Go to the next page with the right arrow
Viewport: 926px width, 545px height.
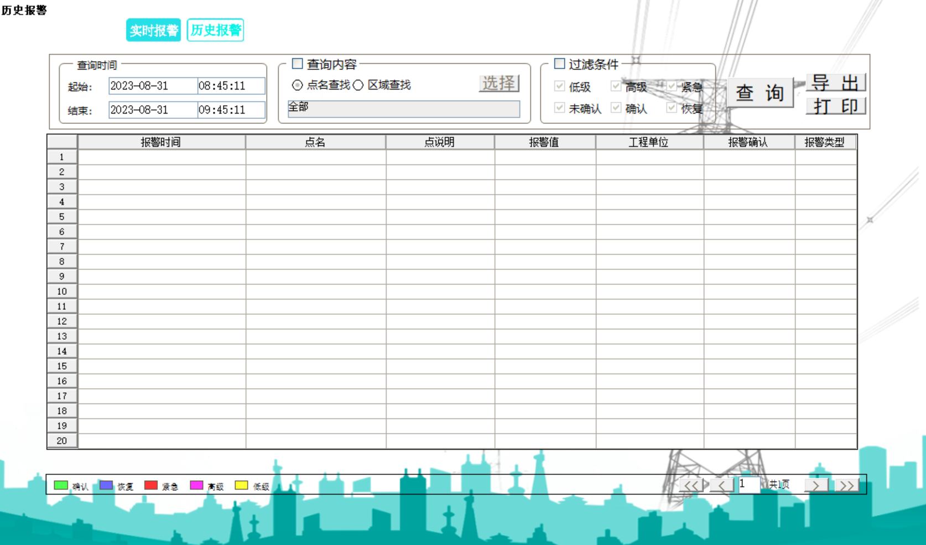point(816,485)
